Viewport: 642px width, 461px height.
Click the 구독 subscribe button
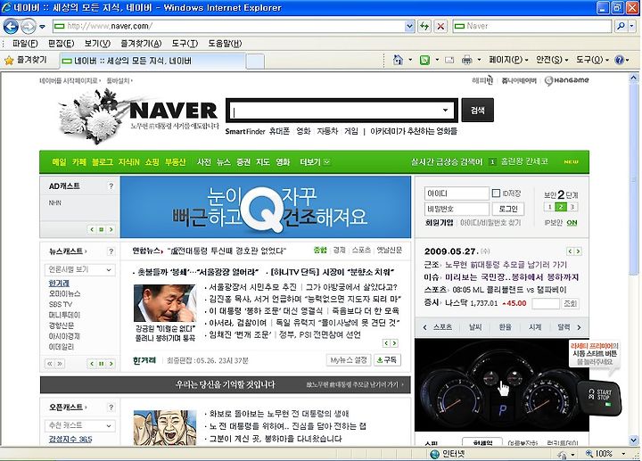[x=387, y=360]
